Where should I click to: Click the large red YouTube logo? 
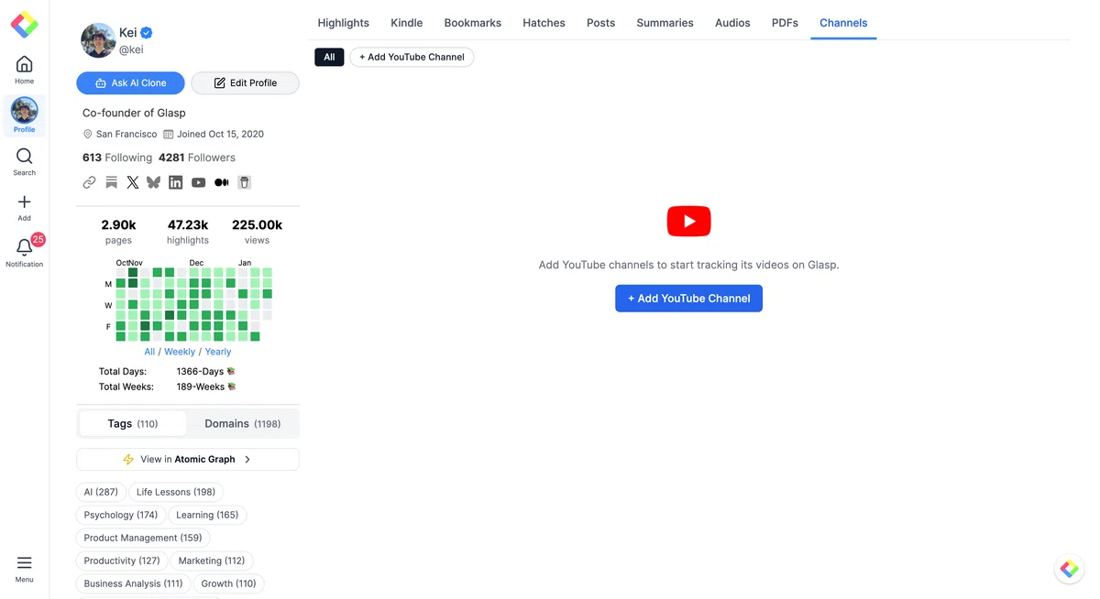click(x=688, y=222)
